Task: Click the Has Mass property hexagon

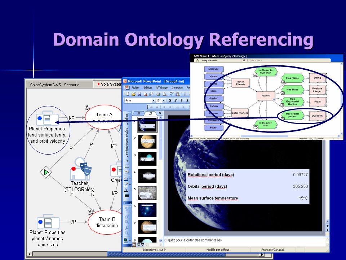Action: (x=293, y=90)
